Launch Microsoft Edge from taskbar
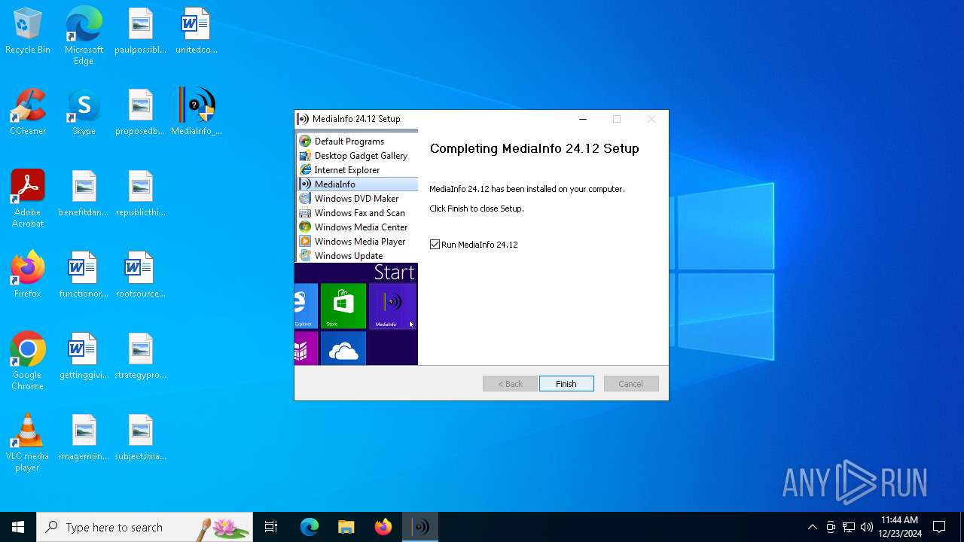The image size is (964, 542). (x=310, y=527)
